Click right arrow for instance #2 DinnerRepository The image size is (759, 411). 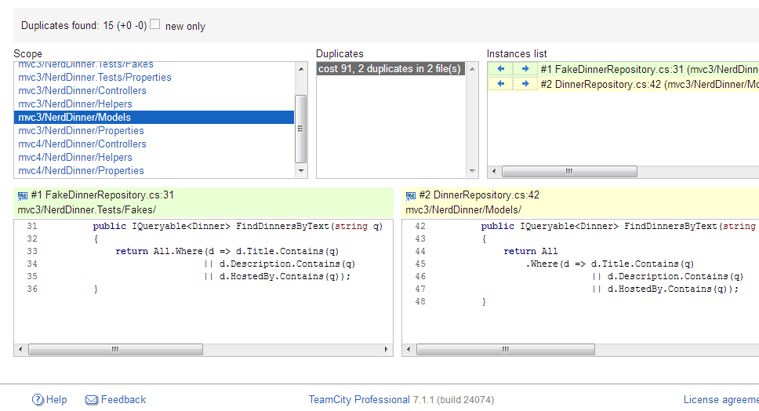point(525,84)
